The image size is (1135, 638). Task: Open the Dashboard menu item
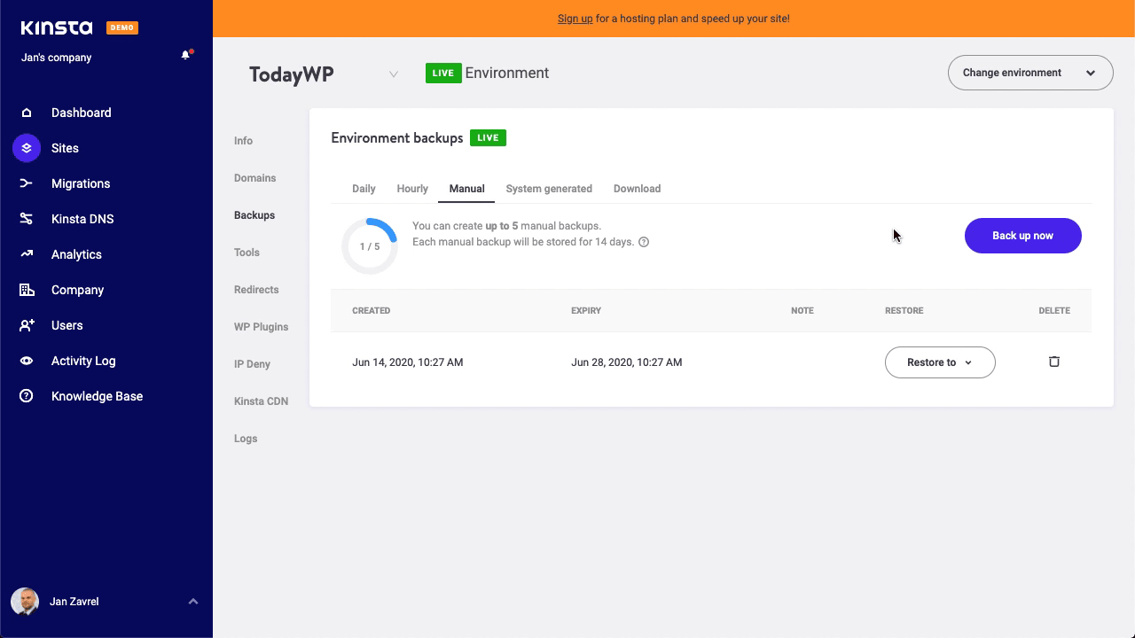click(x=81, y=113)
